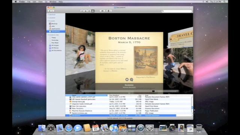Screen dimensions: 240x135
Task: Sort the list by the Size column
Action: point(137,95)
